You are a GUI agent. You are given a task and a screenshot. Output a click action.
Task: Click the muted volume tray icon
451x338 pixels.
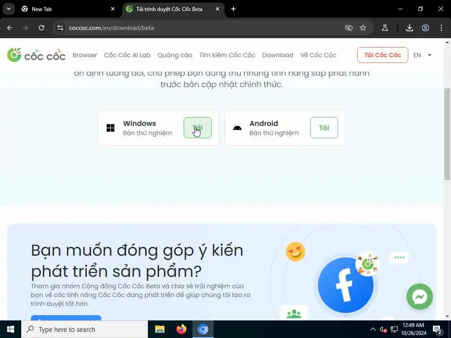click(x=383, y=329)
